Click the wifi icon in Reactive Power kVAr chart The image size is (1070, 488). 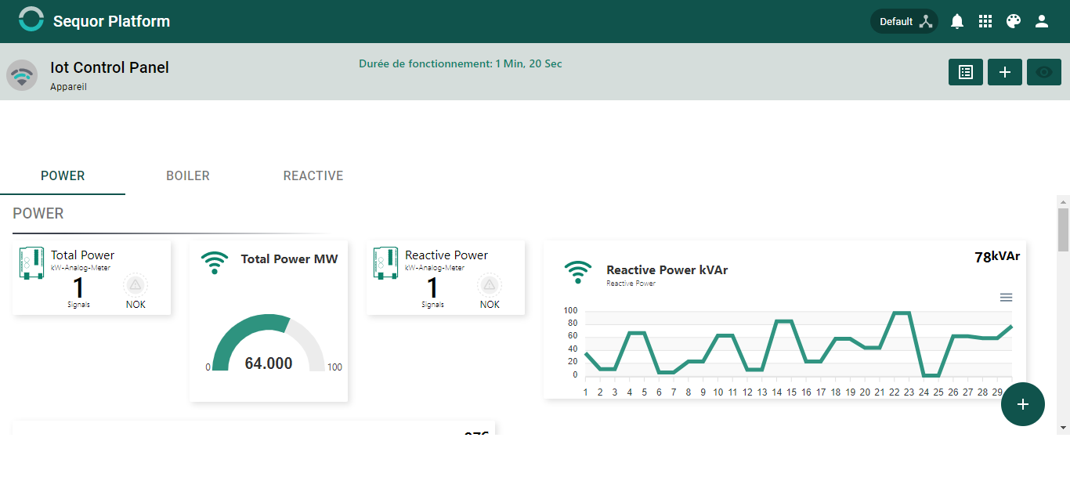(x=578, y=273)
